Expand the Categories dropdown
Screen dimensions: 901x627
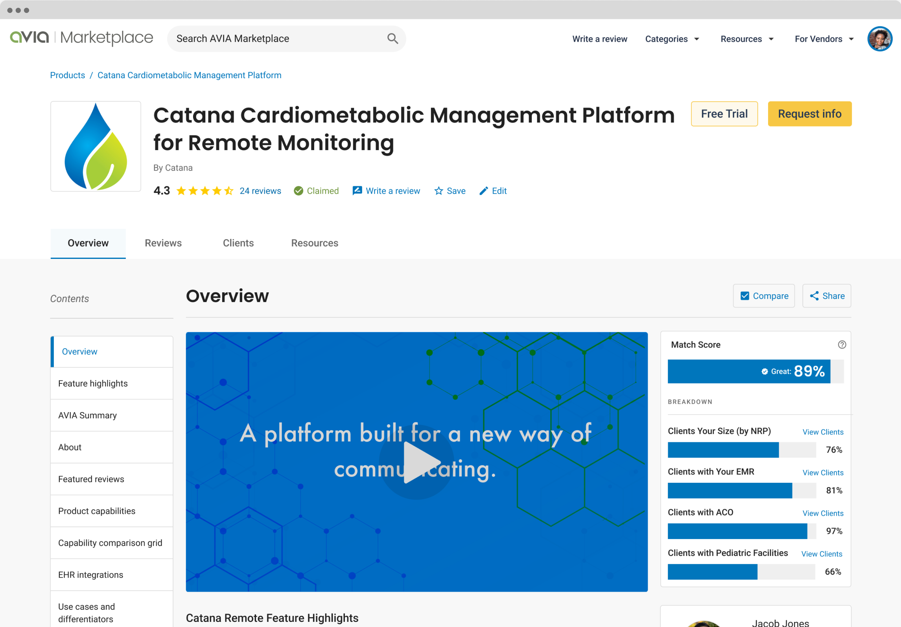pyautogui.click(x=672, y=39)
